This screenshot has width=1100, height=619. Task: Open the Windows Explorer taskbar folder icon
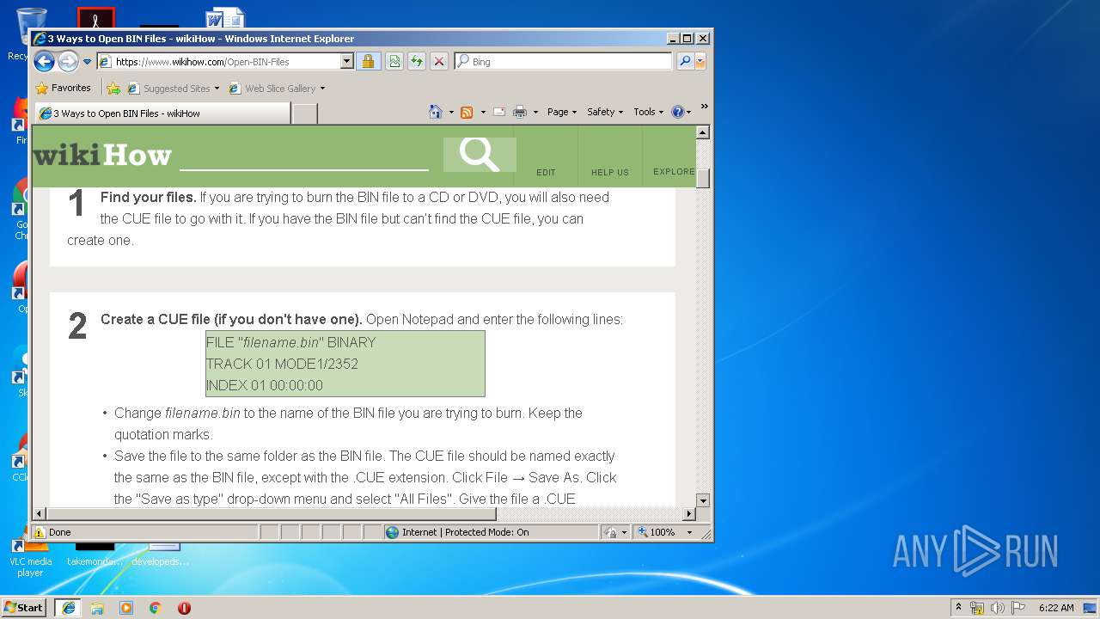click(97, 608)
